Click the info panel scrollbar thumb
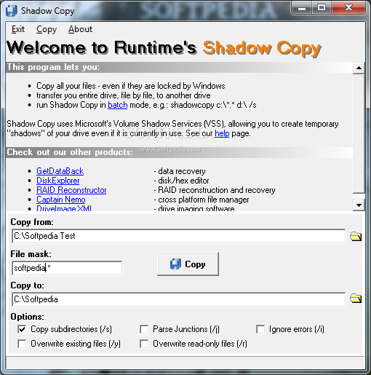371x375 pixels. [359, 134]
